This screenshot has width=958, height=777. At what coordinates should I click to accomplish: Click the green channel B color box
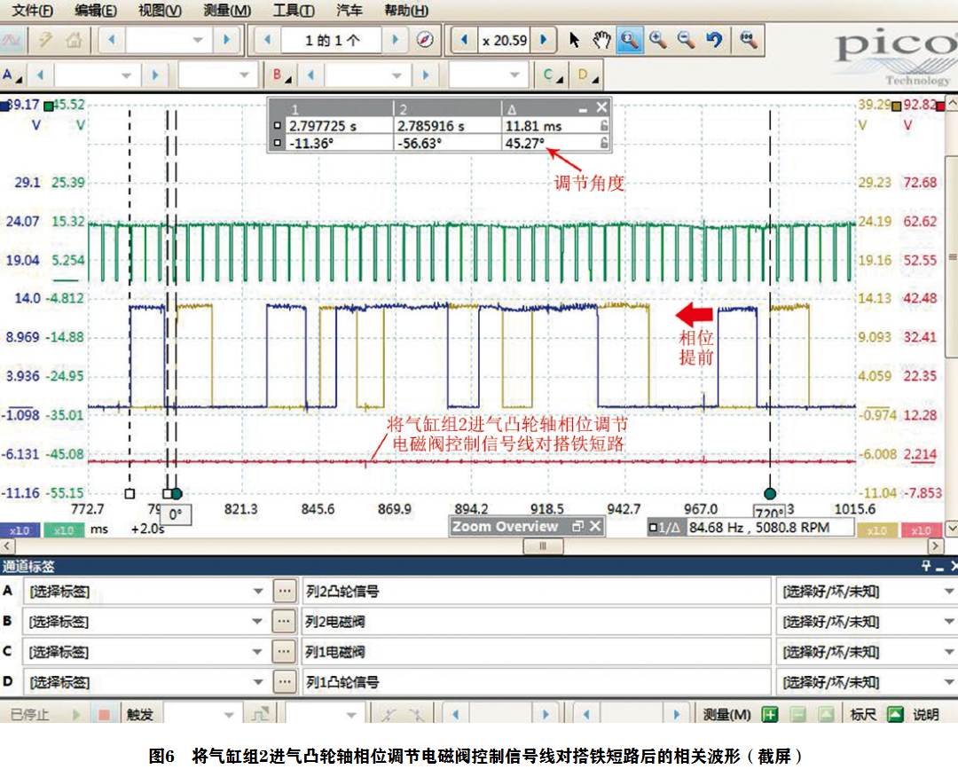point(49,106)
